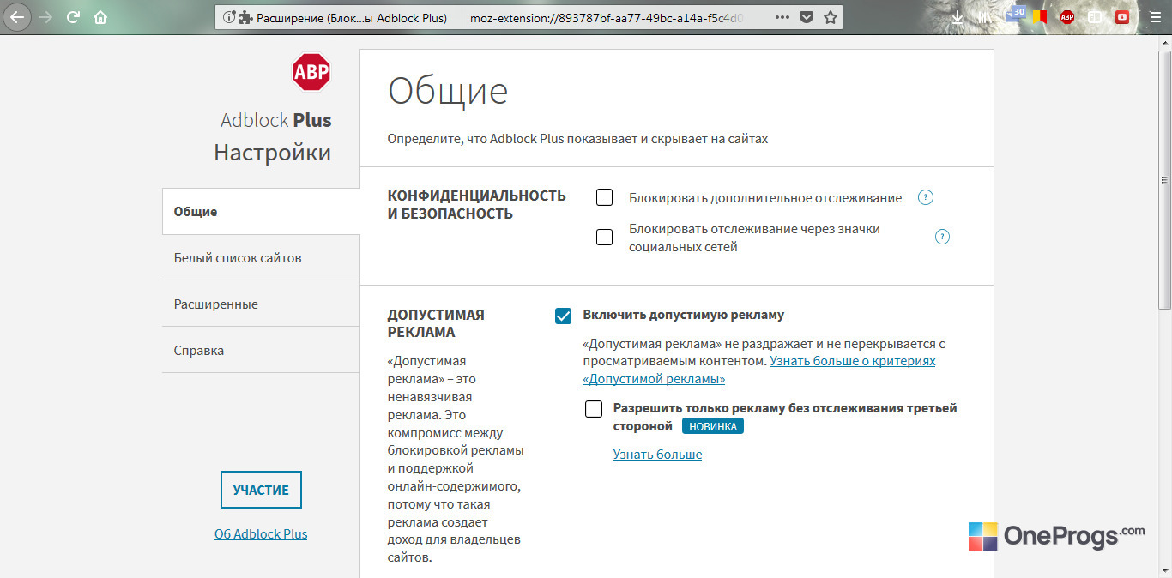Enable block additional tracking checkbox
Screen dimensions: 1172x578
604,197
